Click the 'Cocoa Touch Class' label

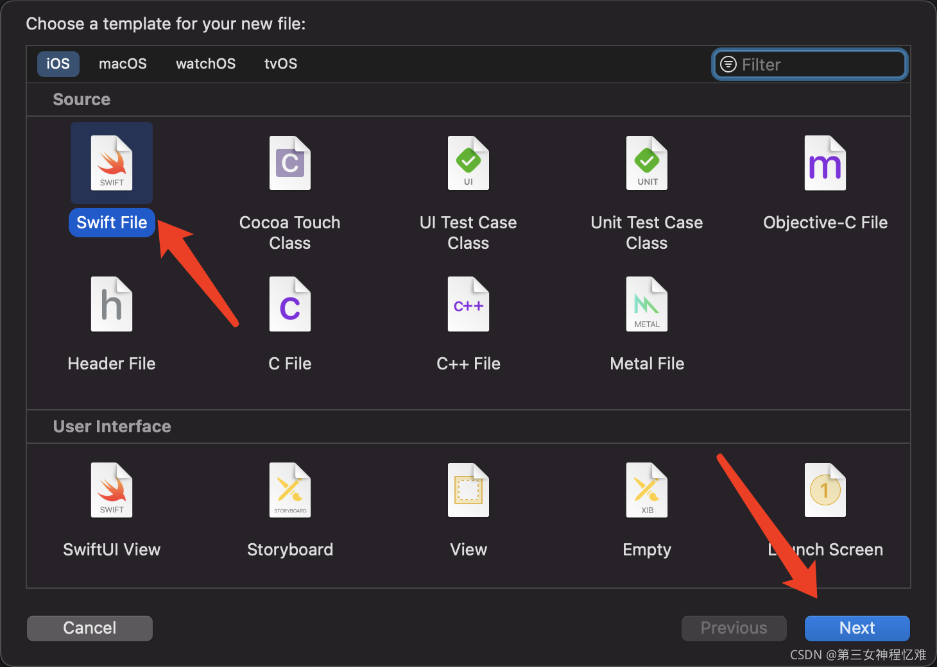click(x=290, y=233)
